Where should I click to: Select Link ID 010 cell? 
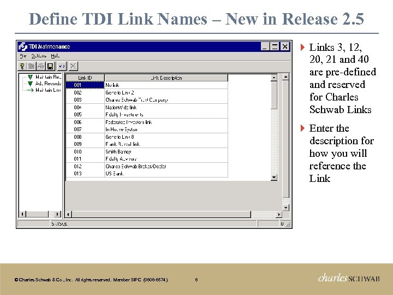coord(85,152)
